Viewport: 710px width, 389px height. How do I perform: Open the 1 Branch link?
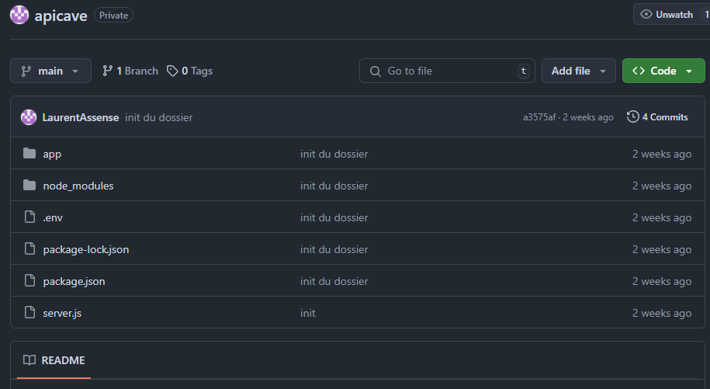pos(130,71)
